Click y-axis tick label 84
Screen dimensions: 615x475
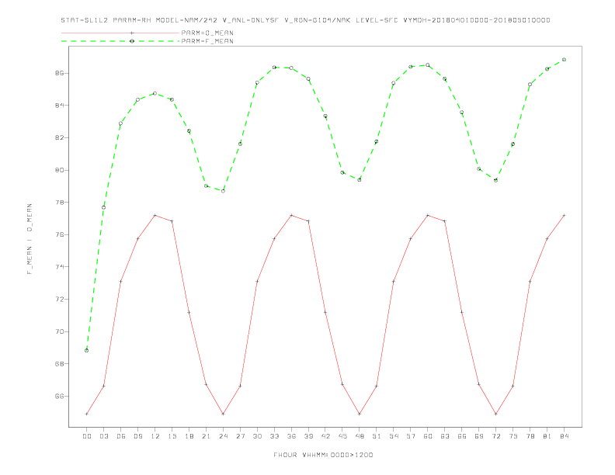59,106
